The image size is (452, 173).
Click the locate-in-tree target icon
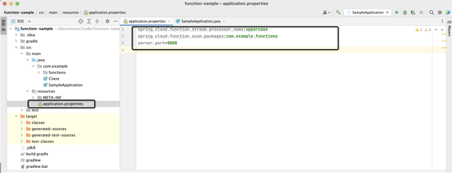[80, 21]
